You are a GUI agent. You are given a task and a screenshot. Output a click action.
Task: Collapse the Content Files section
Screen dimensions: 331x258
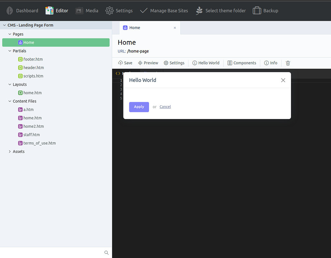point(9,101)
